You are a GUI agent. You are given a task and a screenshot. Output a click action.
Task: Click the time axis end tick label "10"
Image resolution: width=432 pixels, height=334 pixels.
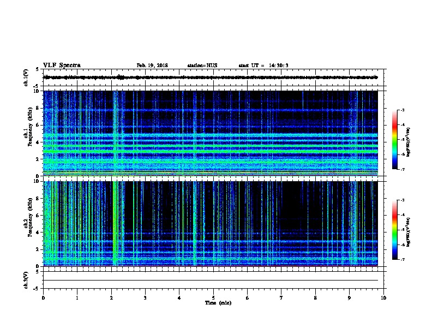pyautogui.click(x=383, y=297)
